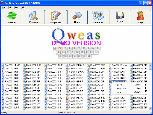Open the Help menu in menu bar

click(23, 7)
